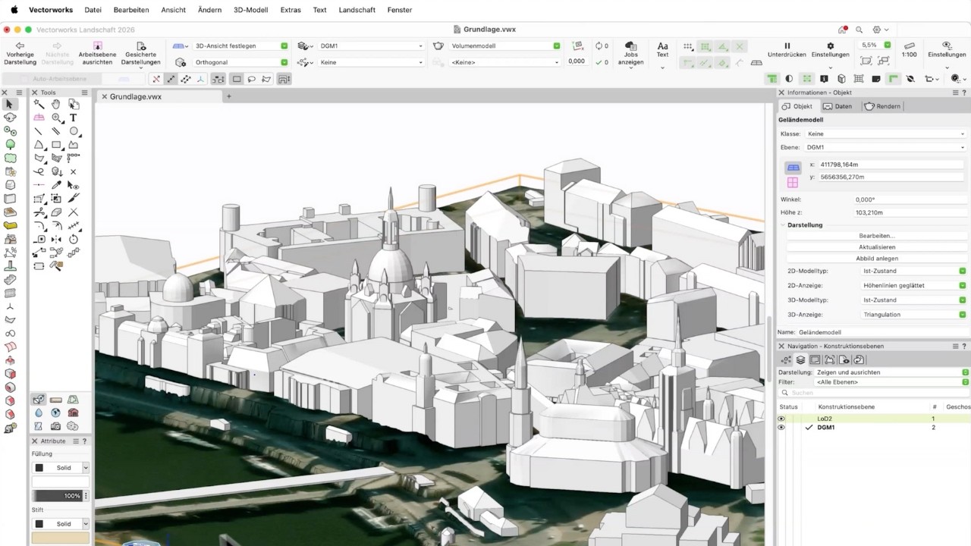971x546 pixels.
Task: Click the Aktualisieren button
Action: pyautogui.click(x=877, y=247)
